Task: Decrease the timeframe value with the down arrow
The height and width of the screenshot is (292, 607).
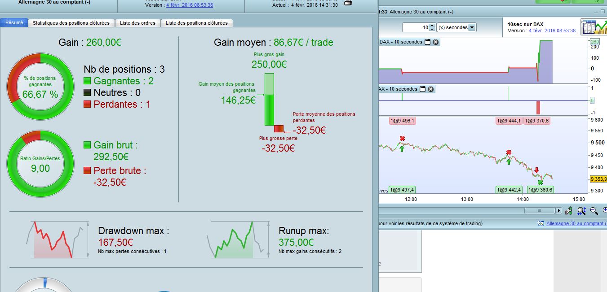Action: pos(432,30)
